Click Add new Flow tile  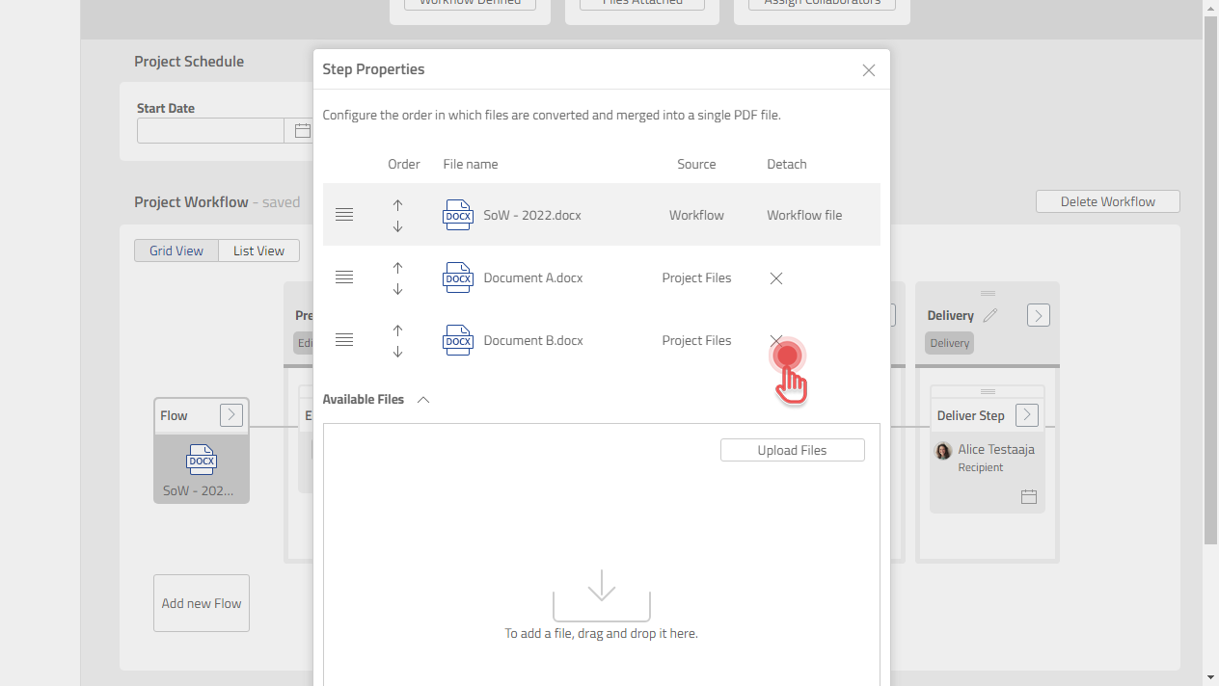click(202, 603)
